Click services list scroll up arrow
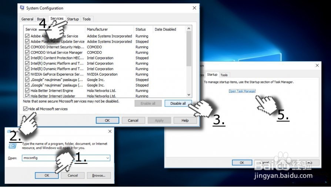This screenshot has height=187, width=331. click(189, 29)
